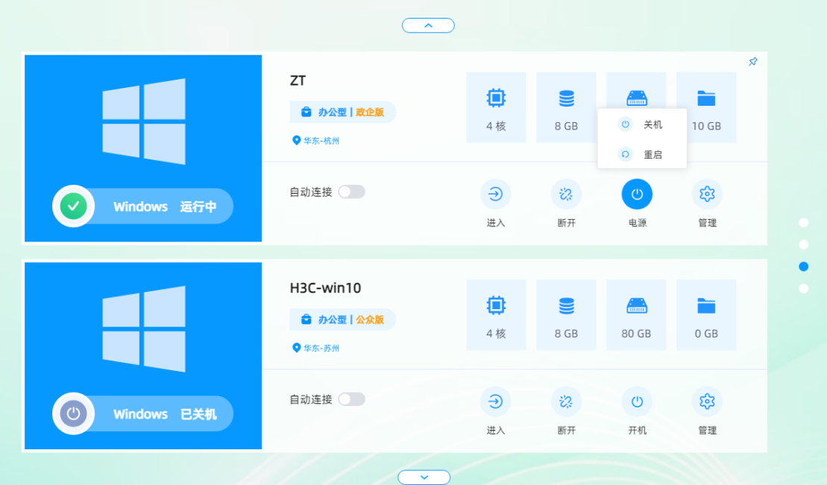The height and width of the screenshot is (485, 827).
Task: Click the 8 GB memory tile for ZT
Action: (x=566, y=107)
